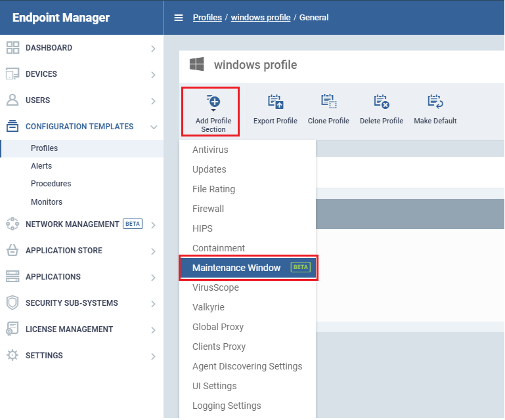Click the Dashboard grid icon

pyautogui.click(x=12, y=48)
